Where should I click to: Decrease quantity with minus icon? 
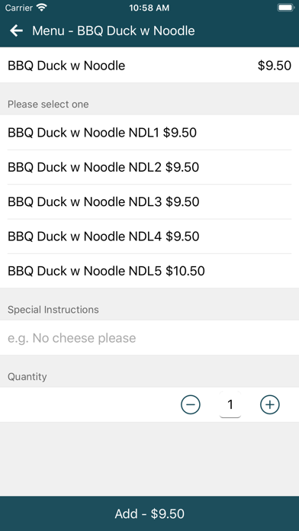(191, 404)
